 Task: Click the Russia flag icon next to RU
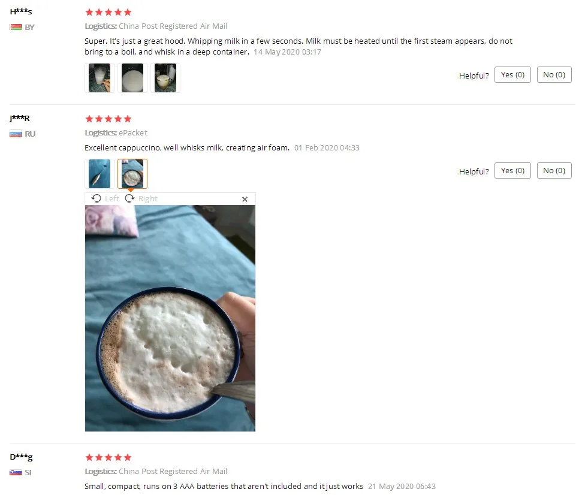point(16,134)
